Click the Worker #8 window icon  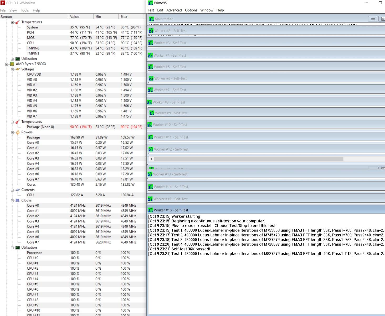tap(150, 102)
